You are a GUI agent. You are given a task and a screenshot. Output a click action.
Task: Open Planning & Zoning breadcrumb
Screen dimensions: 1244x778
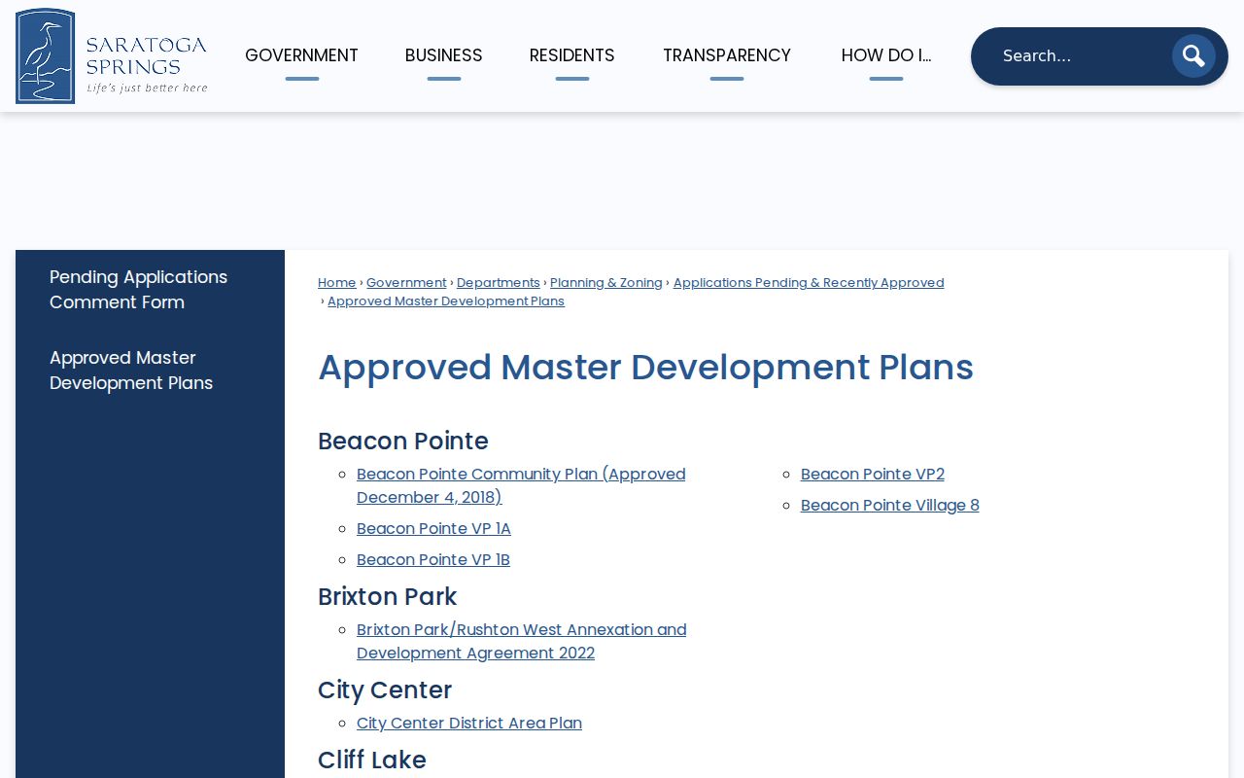(x=606, y=283)
